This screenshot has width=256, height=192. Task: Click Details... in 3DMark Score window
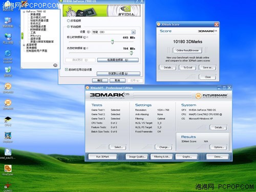(168, 68)
